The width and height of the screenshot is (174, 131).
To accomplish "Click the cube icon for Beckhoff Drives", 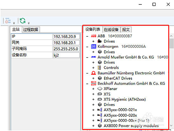I will click(100, 104).
